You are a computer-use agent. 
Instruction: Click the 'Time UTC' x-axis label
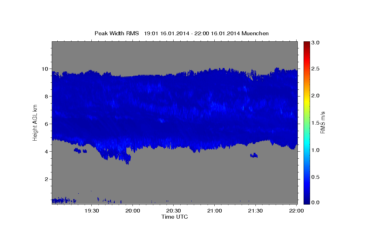coord(174,217)
